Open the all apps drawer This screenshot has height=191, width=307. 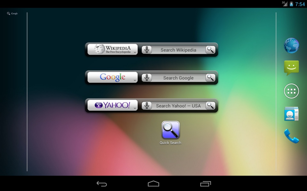pyautogui.click(x=291, y=91)
